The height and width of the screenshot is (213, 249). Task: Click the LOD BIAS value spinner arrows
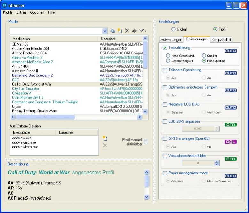pyautogui.click(x=217, y=129)
